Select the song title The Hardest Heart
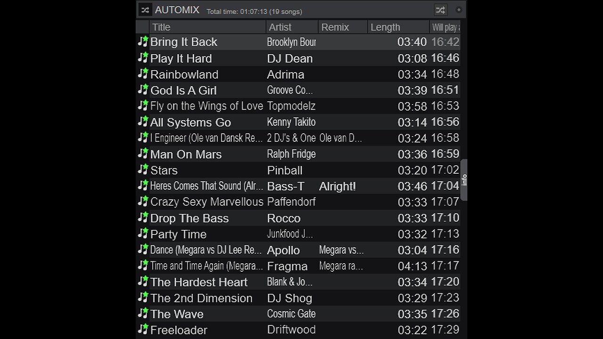This screenshot has width=603, height=339. pos(199,282)
